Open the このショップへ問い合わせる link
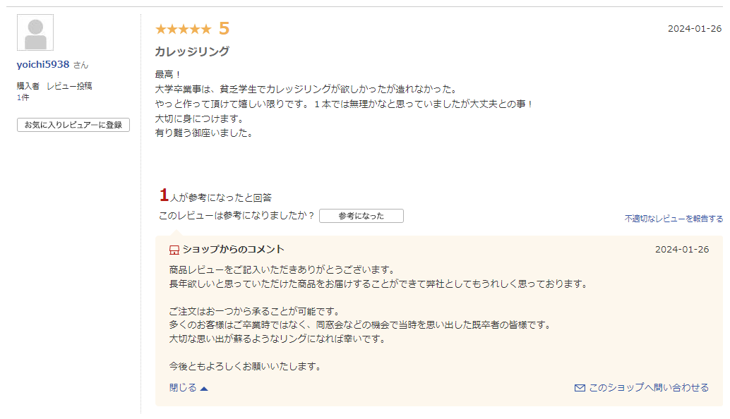 pyautogui.click(x=648, y=388)
